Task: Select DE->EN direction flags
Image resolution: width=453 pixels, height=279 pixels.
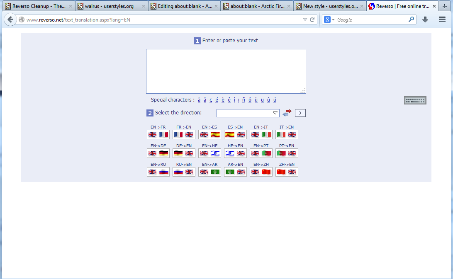Action: click(x=184, y=153)
